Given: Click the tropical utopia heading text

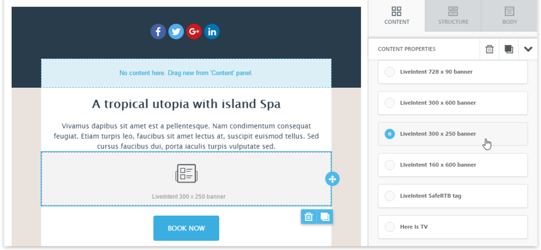Looking at the screenshot, I should point(186,104).
